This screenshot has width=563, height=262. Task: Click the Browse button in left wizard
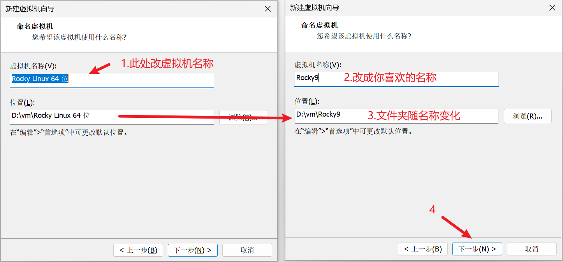[x=243, y=117]
